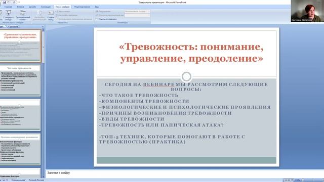
Task: Click the line -ВИДЫ ТРЕВОЖНОСТИ
Action: coord(132,119)
